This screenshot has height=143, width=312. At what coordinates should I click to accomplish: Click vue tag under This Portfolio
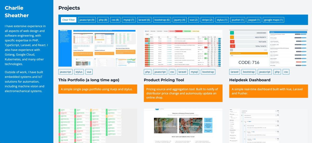[89, 72]
